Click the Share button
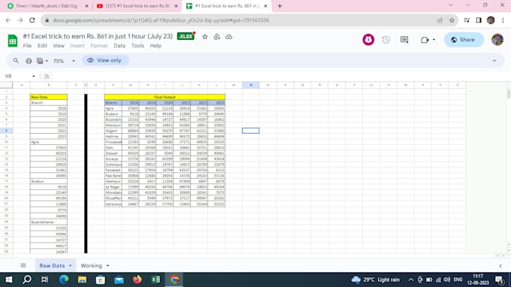Screen dimensions: 511x287 coord(464,40)
